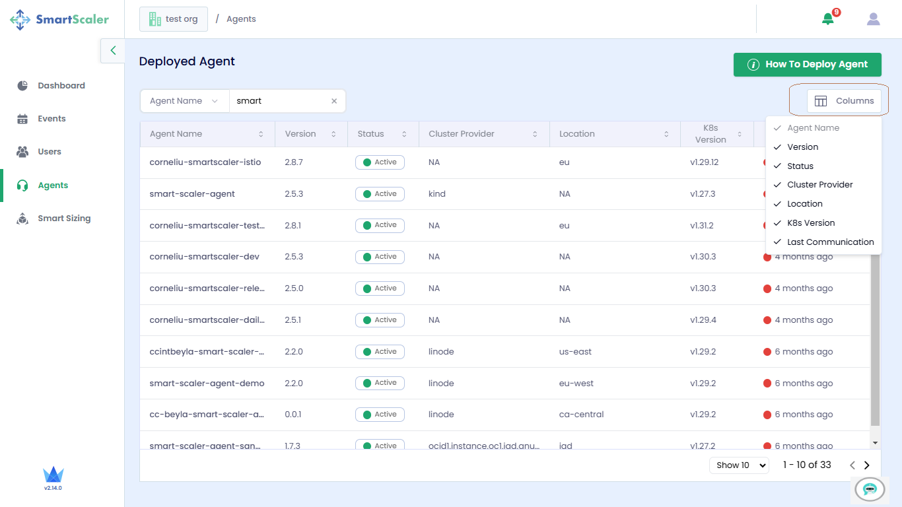
Task: Click the Agents breadcrumb link
Action: [241, 19]
